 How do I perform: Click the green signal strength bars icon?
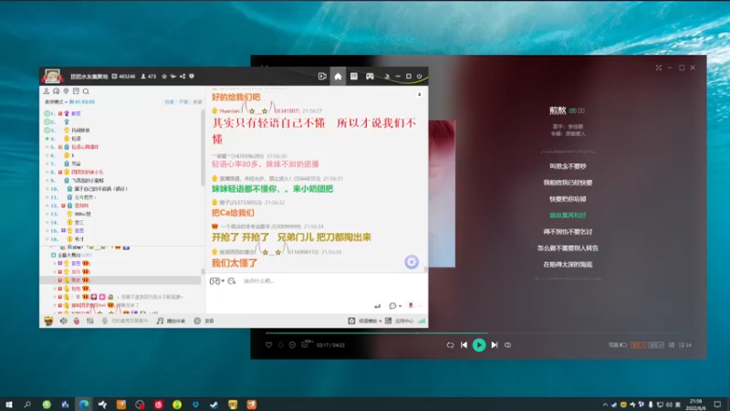point(422,321)
